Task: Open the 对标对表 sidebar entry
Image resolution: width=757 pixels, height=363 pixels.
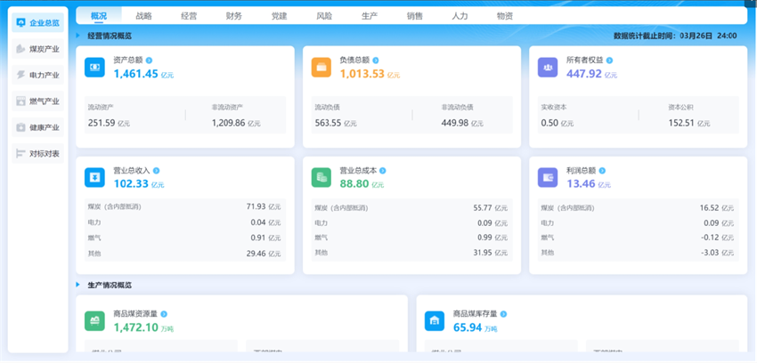Action: [x=38, y=154]
